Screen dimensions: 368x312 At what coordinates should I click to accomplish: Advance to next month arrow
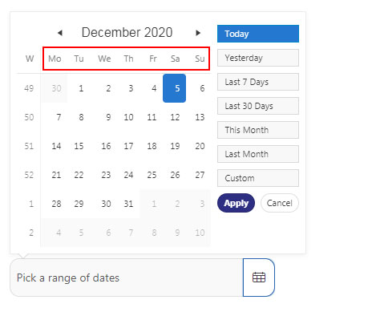coord(198,33)
